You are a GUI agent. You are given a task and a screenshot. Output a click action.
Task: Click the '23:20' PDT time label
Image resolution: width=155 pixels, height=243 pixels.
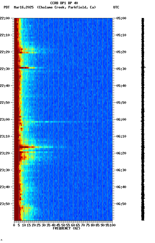point(5,153)
